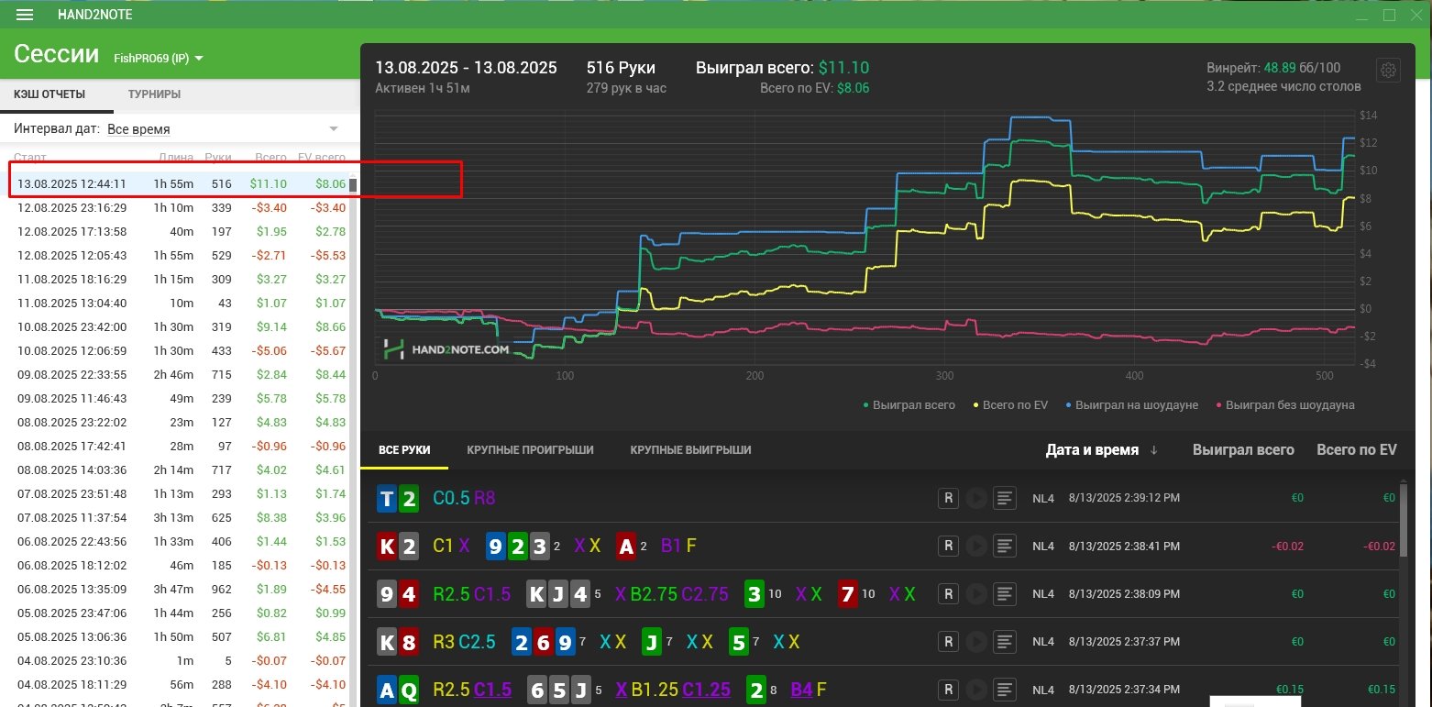1432x707 pixels.
Task: Select the session 09.08.2025 22:33:55
Action: tap(180, 374)
